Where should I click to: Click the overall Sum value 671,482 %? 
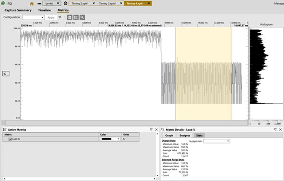click(x=182, y=153)
